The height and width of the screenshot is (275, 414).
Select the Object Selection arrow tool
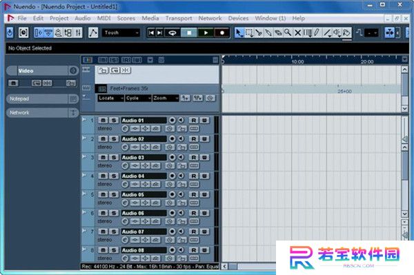tap(239, 32)
